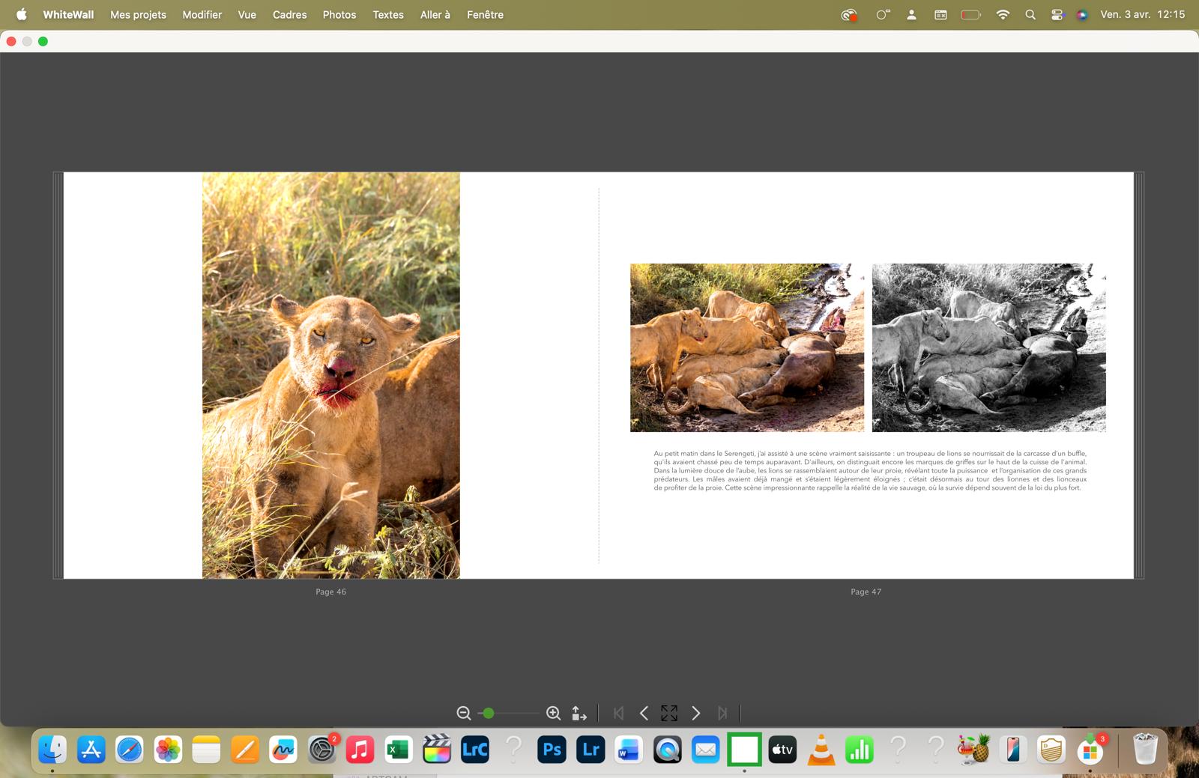
Task: Go to the previous page spread
Action: [644, 714]
